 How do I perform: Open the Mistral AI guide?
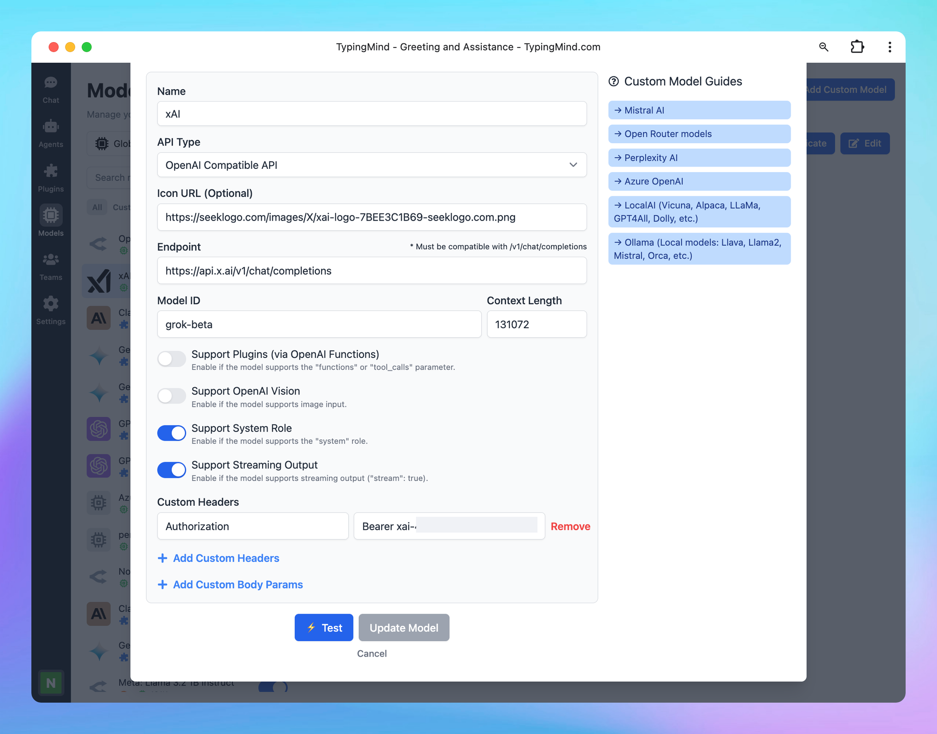pyautogui.click(x=700, y=110)
